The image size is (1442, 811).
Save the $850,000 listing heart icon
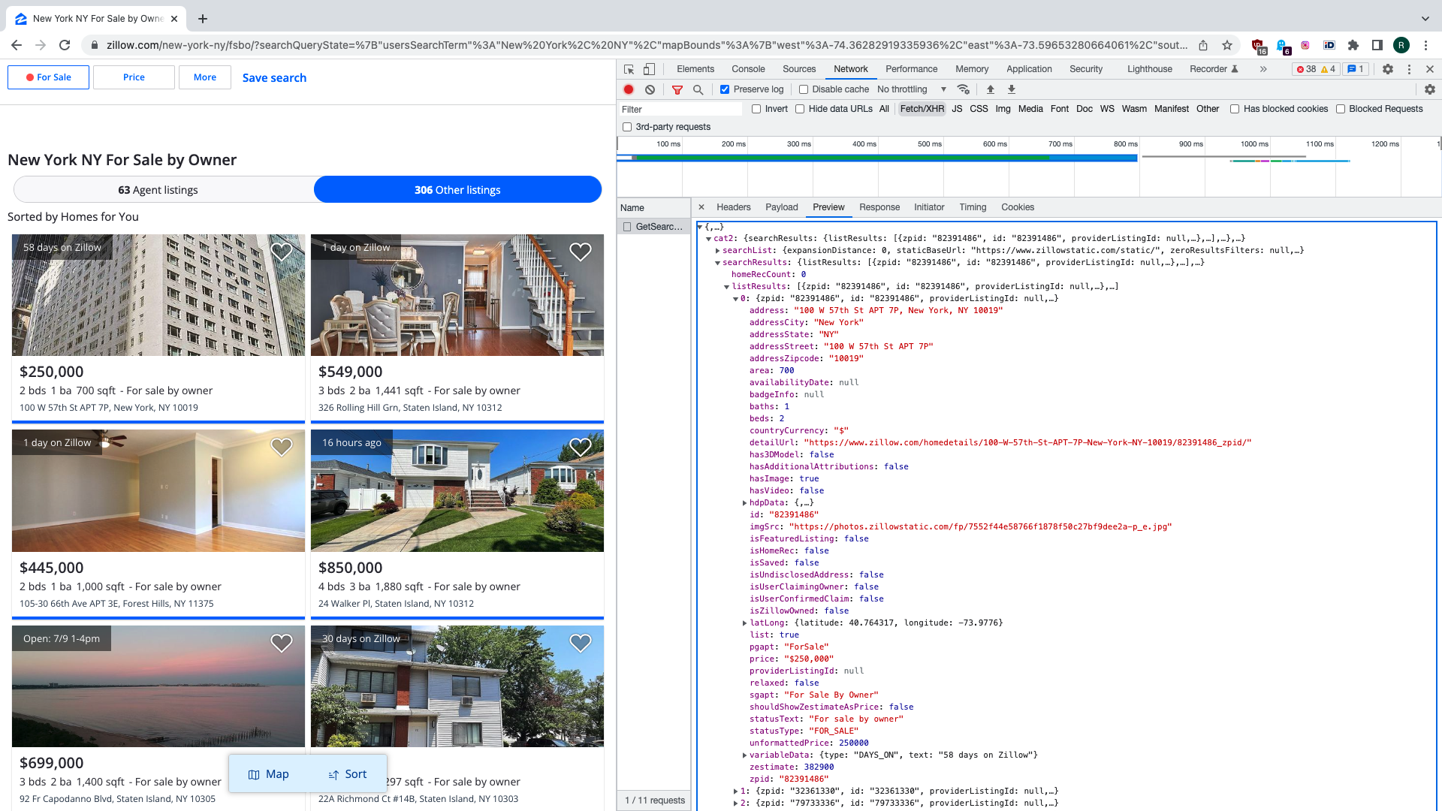(580, 448)
